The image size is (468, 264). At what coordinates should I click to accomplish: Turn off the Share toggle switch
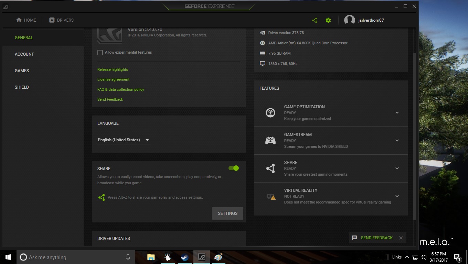click(x=234, y=168)
